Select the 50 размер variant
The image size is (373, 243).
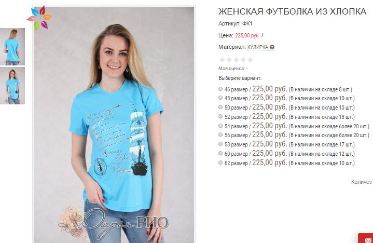(220, 107)
